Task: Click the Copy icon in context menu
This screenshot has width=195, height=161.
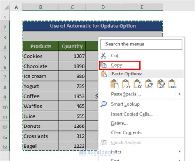Action: point(103,65)
